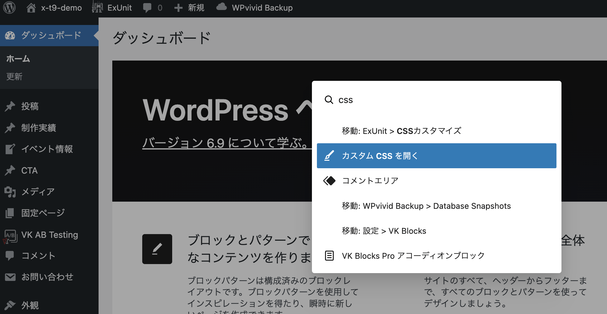
Task: Select カスタム CSS を開く command
Action: tap(436, 156)
